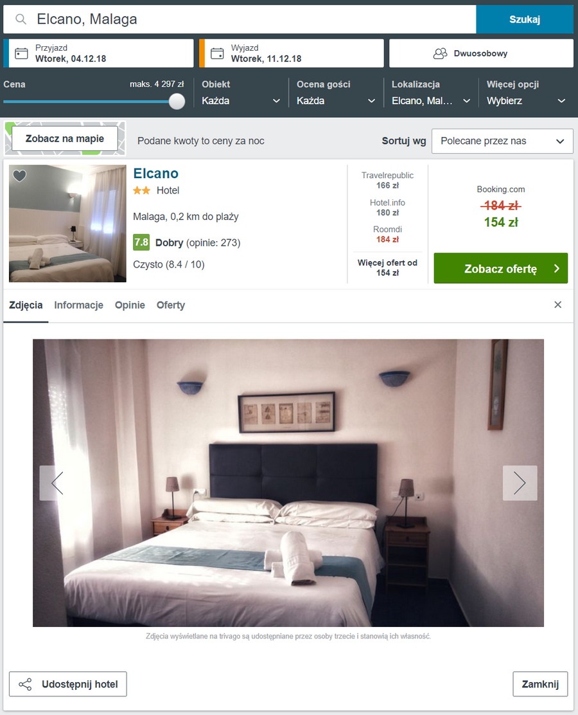
Task: Open the Lokalizacja dropdown
Action: coord(430,101)
